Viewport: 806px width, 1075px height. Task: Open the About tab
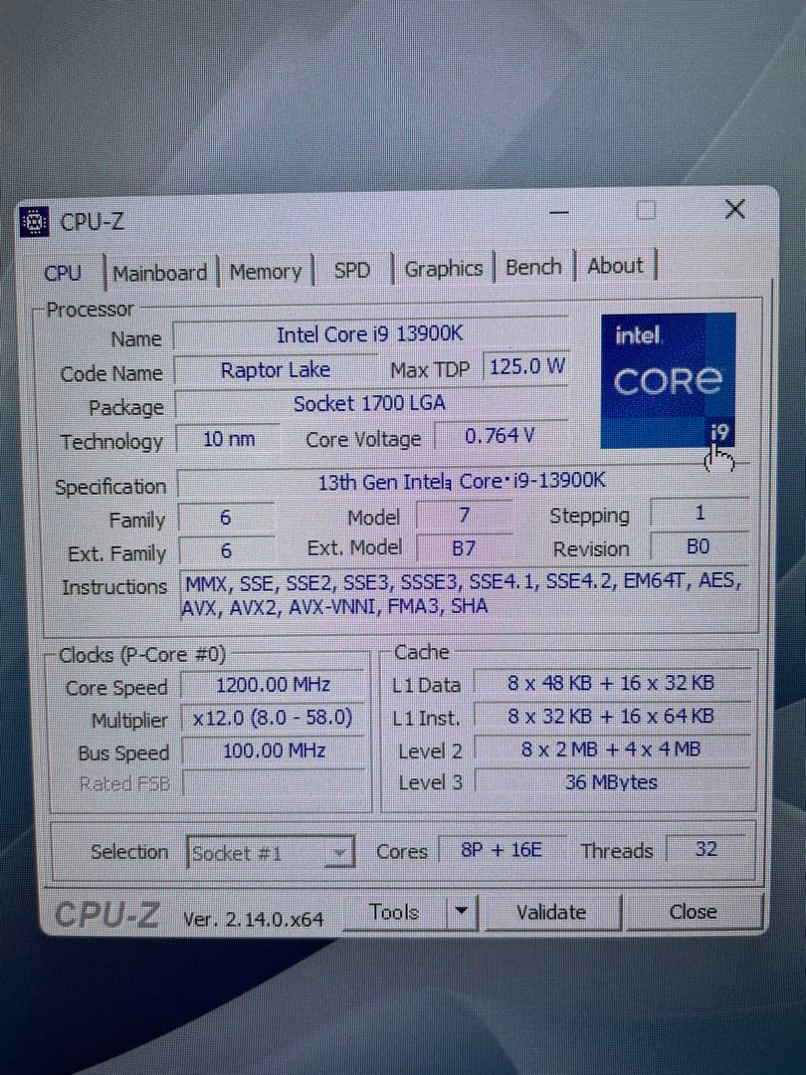coord(616,265)
